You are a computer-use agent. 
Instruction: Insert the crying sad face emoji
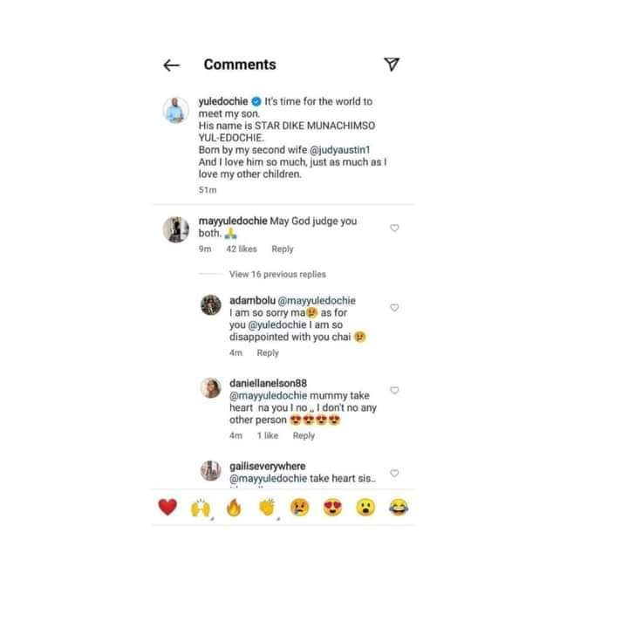pyautogui.click(x=299, y=508)
